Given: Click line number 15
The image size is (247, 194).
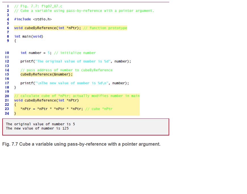Looking at the screenshot, I should [7, 74].
